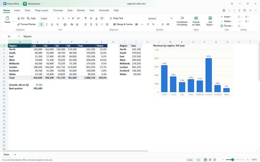Image resolution: width=260 pixels, height=162 pixels.
Task: Open Format as Table
Action: click(x=196, y=21)
